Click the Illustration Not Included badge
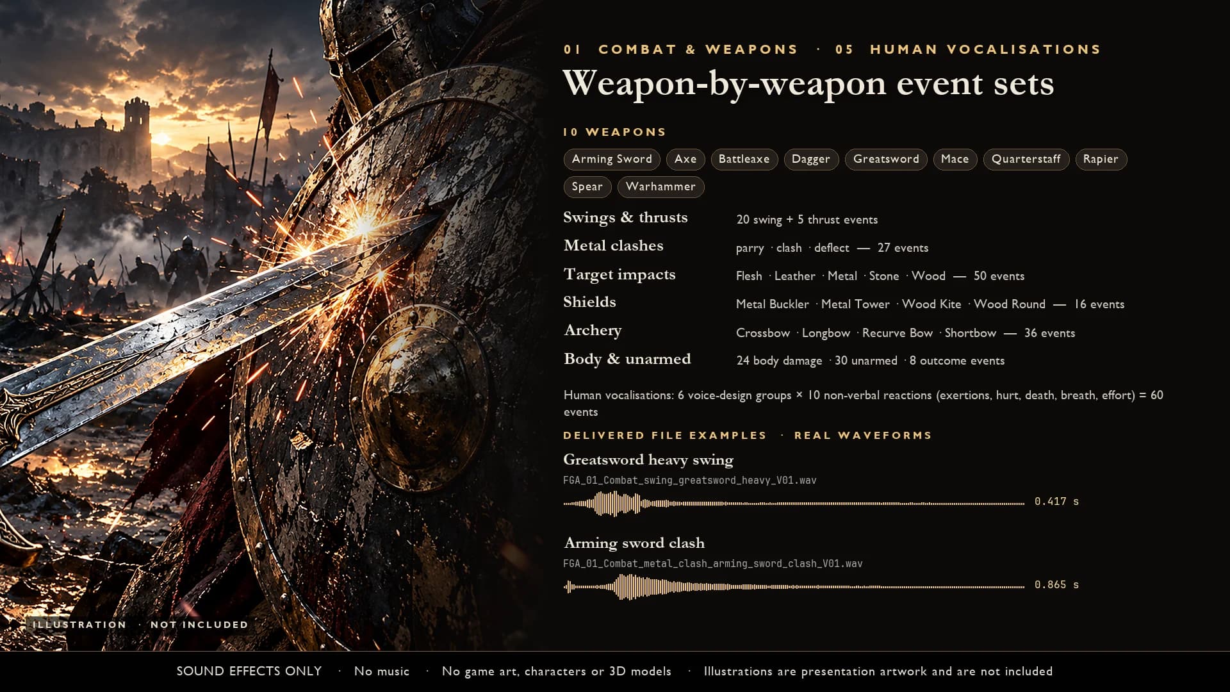 point(140,625)
